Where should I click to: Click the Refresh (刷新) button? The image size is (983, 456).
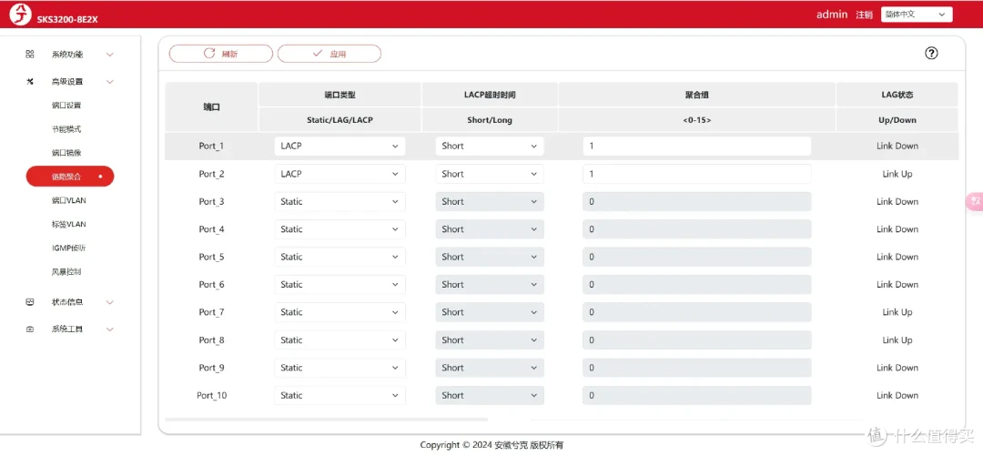tap(220, 54)
